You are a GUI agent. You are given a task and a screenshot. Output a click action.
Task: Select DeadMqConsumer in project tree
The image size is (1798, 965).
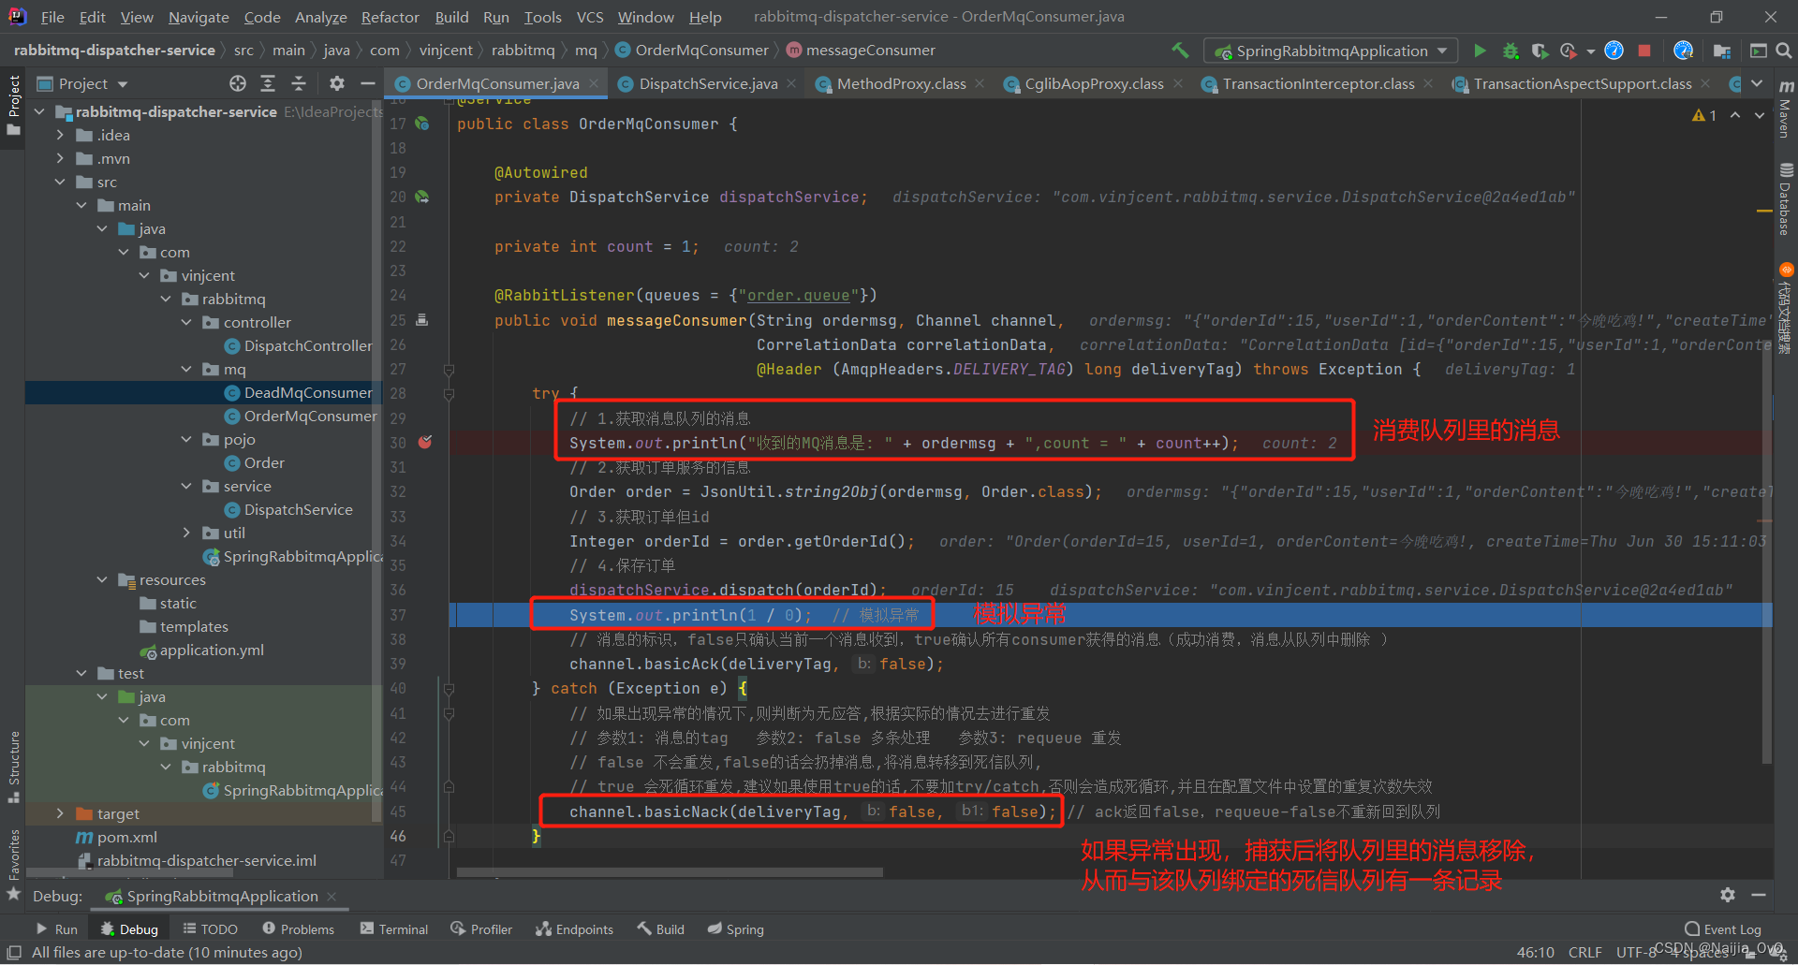pos(308,392)
